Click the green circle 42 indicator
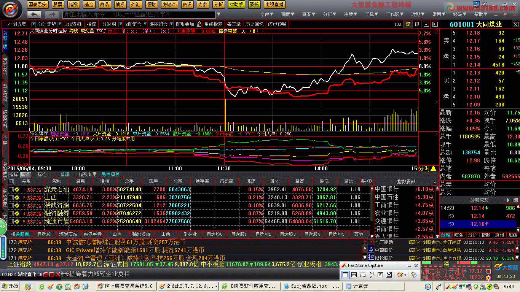Viewport: 520px width, 292px height. [3, 227]
